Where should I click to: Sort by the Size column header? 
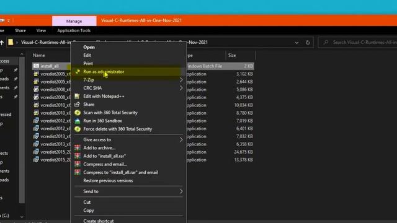coord(232,55)
